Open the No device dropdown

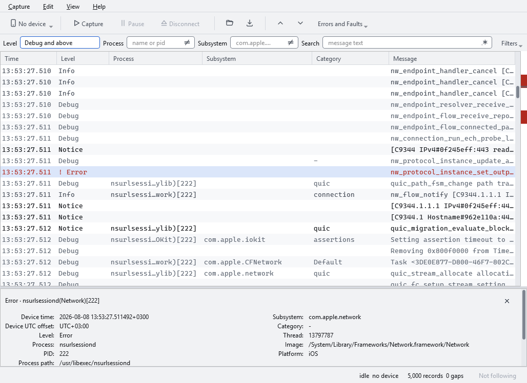[32, 24]
